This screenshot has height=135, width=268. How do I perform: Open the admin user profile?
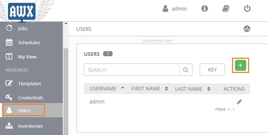175,9
